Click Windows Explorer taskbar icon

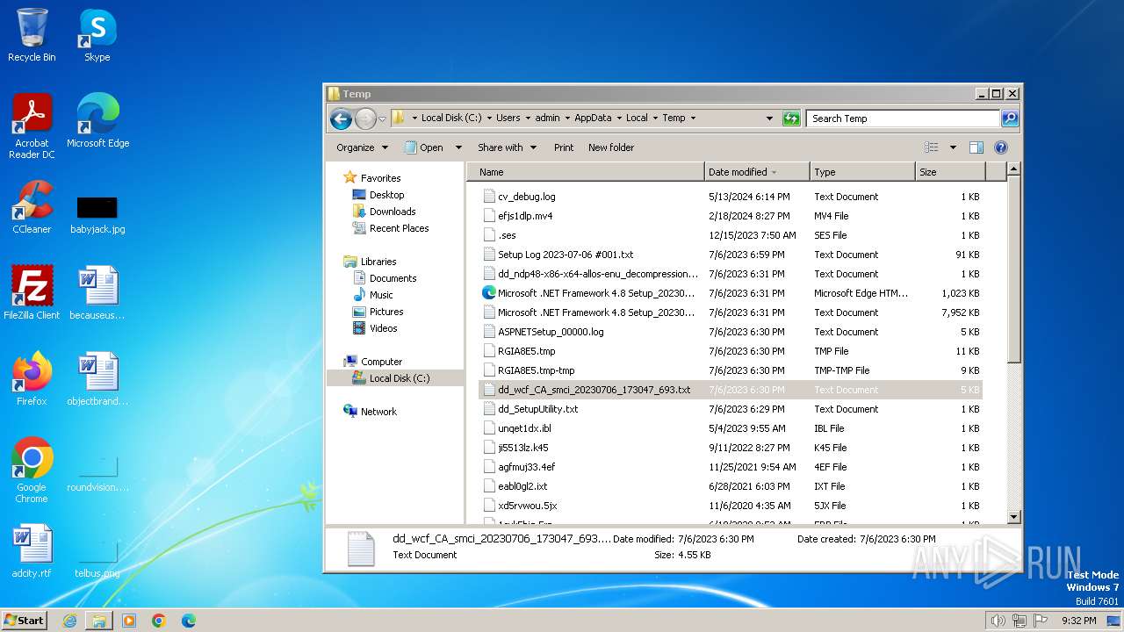click(99, 621)
